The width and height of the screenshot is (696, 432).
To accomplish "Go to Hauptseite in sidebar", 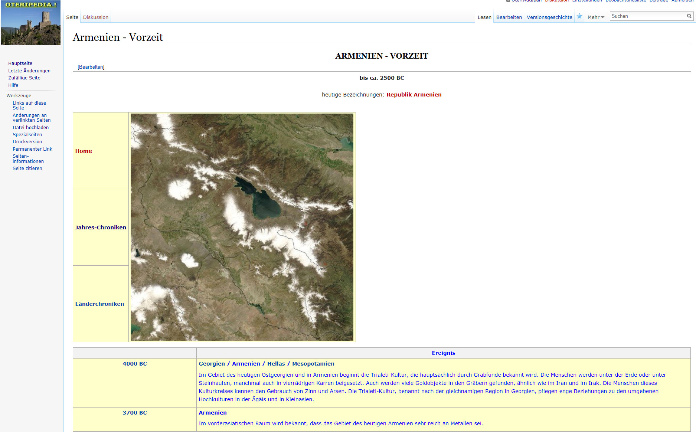I will pyautogui.click(x=20, y=63).
